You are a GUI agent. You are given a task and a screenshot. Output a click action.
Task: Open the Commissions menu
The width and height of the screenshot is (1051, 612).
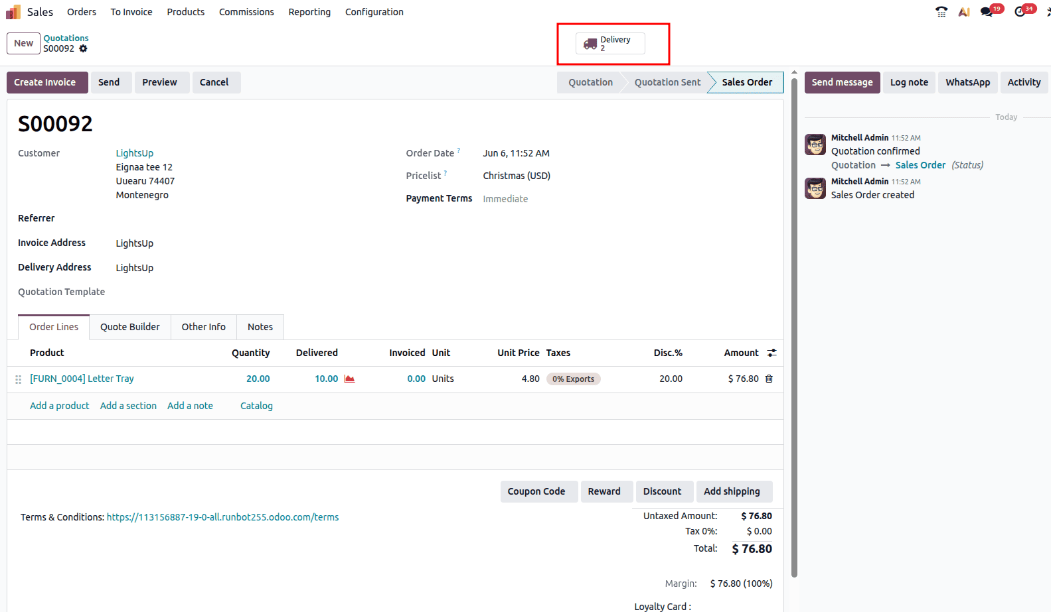point(246,12)
